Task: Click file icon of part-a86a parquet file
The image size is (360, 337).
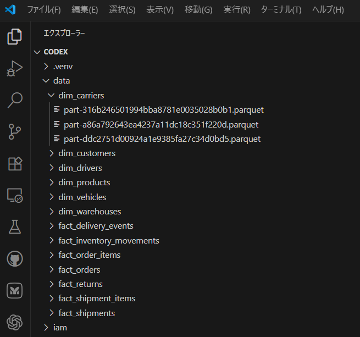Action: point(57,124)
